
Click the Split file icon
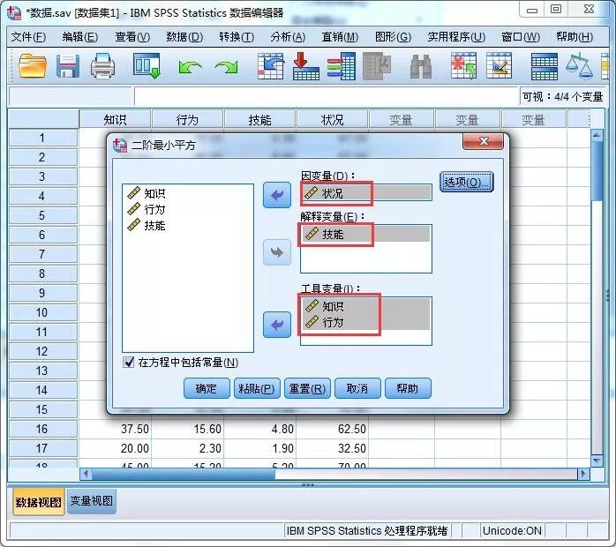point(545,66)
